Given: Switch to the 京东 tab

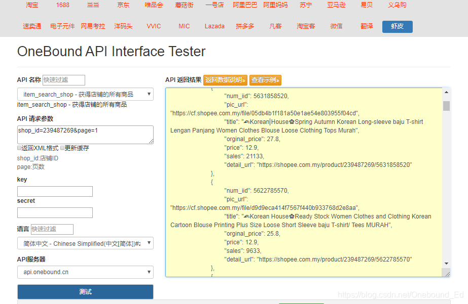Looking at the screenshot, I should (124, 5).
